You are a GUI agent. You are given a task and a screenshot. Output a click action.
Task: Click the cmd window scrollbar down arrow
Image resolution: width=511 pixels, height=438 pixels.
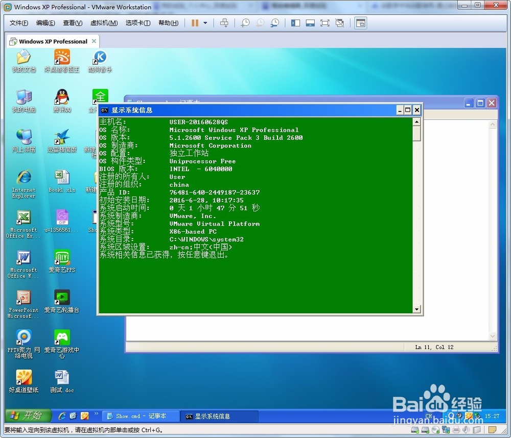pyautogui.click(x=416, y=309)
